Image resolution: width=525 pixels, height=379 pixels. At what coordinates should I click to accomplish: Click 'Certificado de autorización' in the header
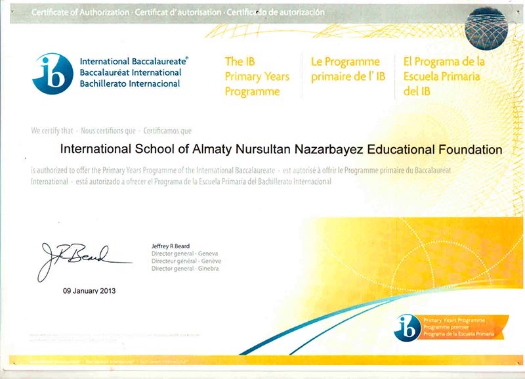(276, 12)
